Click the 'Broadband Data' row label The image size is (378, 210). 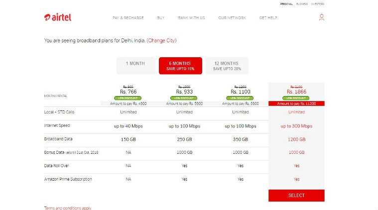58,139
